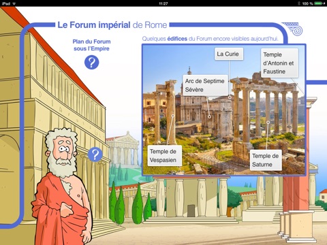Tap the Le Forum impérial de Rome title

[112, 25]
